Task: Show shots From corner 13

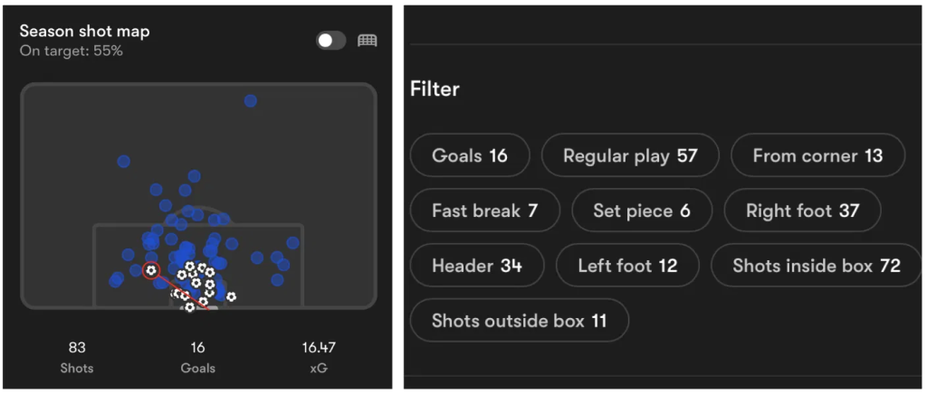Action: pos(817,155)
